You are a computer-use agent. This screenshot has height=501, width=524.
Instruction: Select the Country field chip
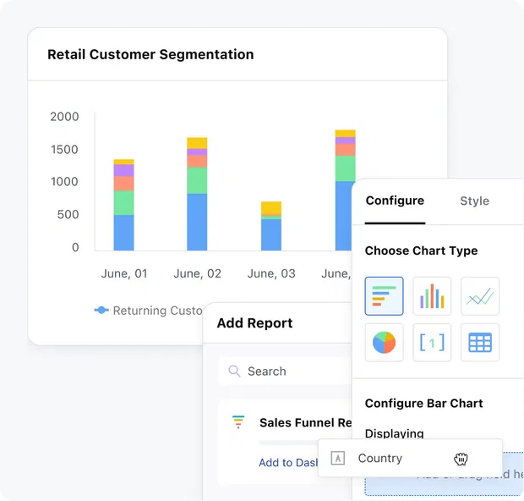[410, 458]
